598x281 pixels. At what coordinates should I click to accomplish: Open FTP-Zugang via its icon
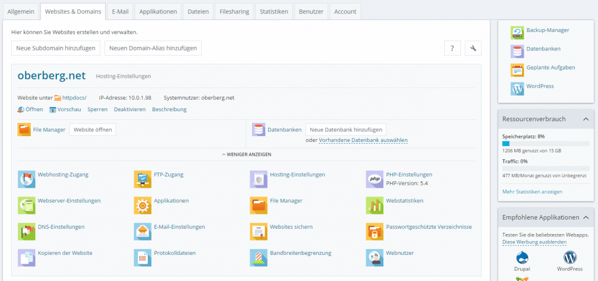[x=143, y=179]
